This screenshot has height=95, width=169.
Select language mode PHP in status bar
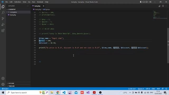(x=158, y=89)
